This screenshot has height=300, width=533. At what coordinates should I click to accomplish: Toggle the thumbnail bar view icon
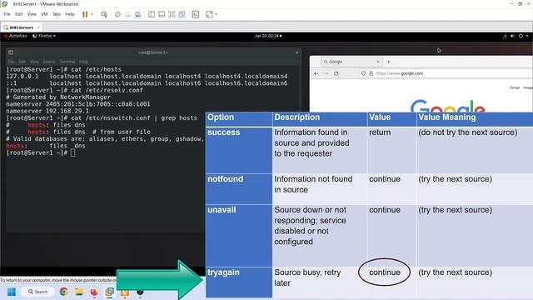(x=162, y=14)
